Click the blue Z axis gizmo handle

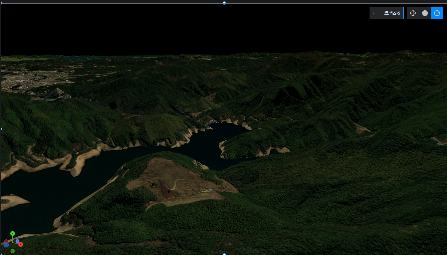pyautogui.click(x=17, y=241)
